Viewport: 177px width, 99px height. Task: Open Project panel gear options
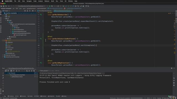[x=33, y=11]
